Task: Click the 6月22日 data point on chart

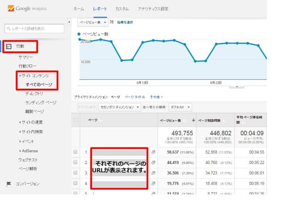Action: 216,44
